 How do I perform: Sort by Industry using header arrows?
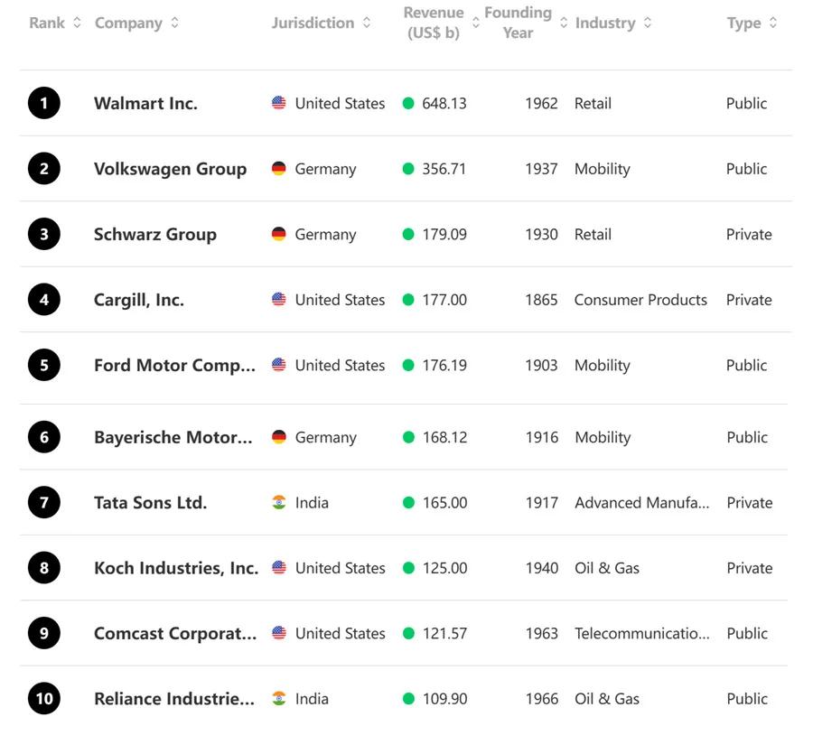(x=648, y=23)
